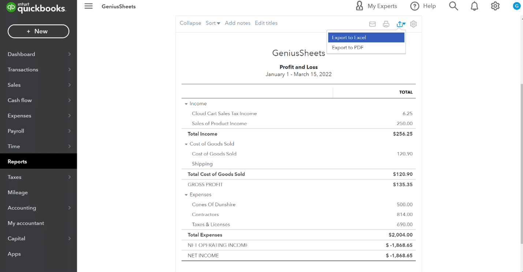Open Transactions in sidebar
This screenshot has height=272, width=523.
coord(38,69)
